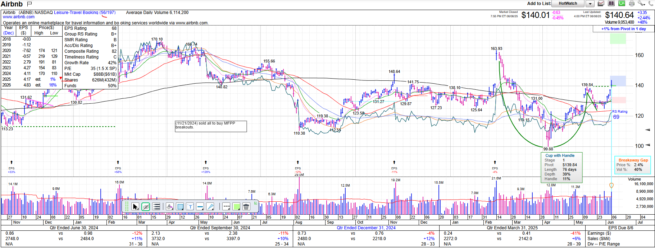This screenshot has width=655, height=248.
Task: Delete drawings with trash can icon
Action: [x=246, y=206]
